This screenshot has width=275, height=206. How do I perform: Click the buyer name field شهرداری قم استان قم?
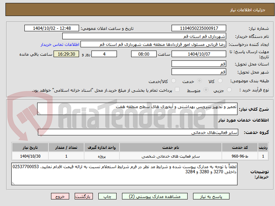144,36
